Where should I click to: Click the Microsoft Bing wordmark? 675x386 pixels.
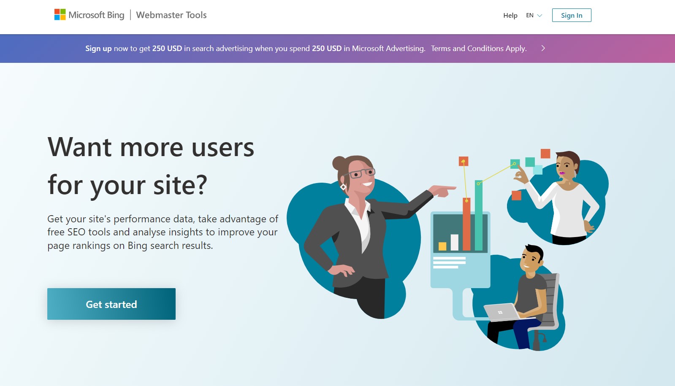click(96, 15)
